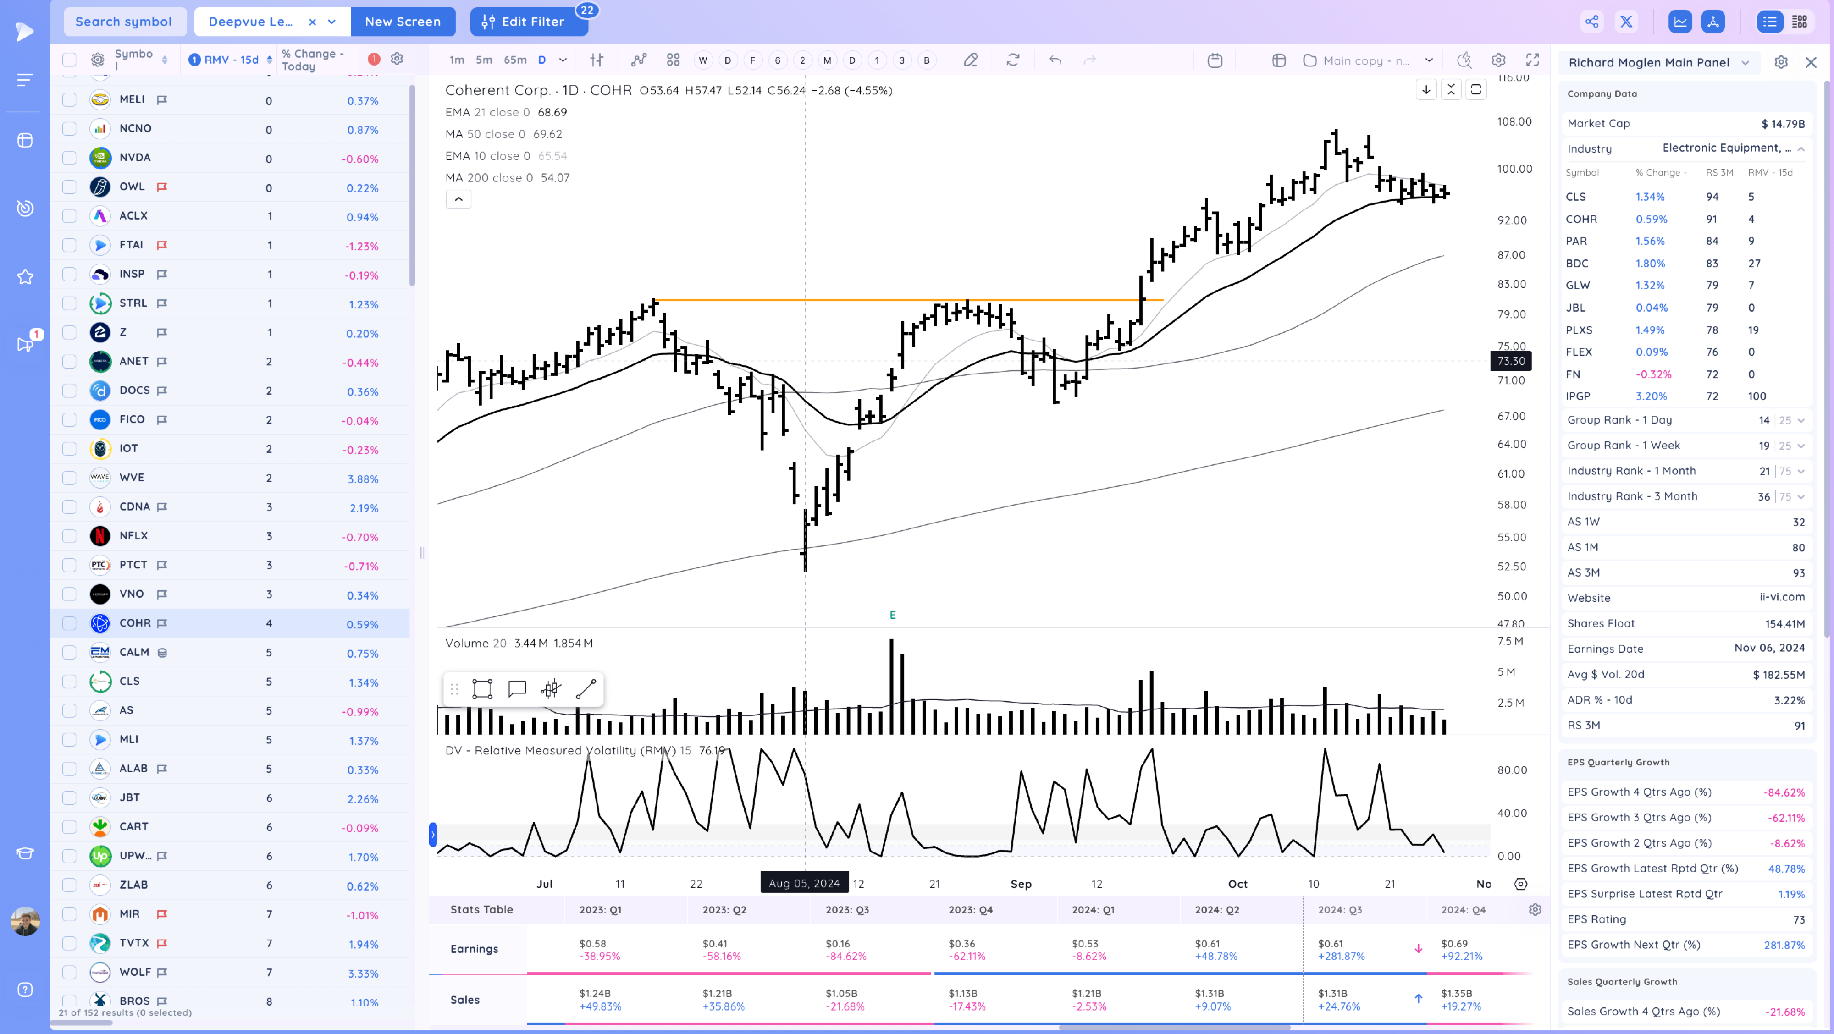
Task: Check the NVDA row checkbox
Action: 69,158
